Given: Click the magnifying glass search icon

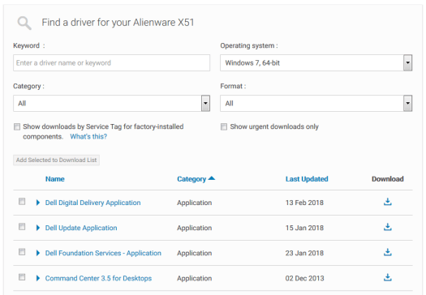Looking at the screenshot, I should 24,23.
